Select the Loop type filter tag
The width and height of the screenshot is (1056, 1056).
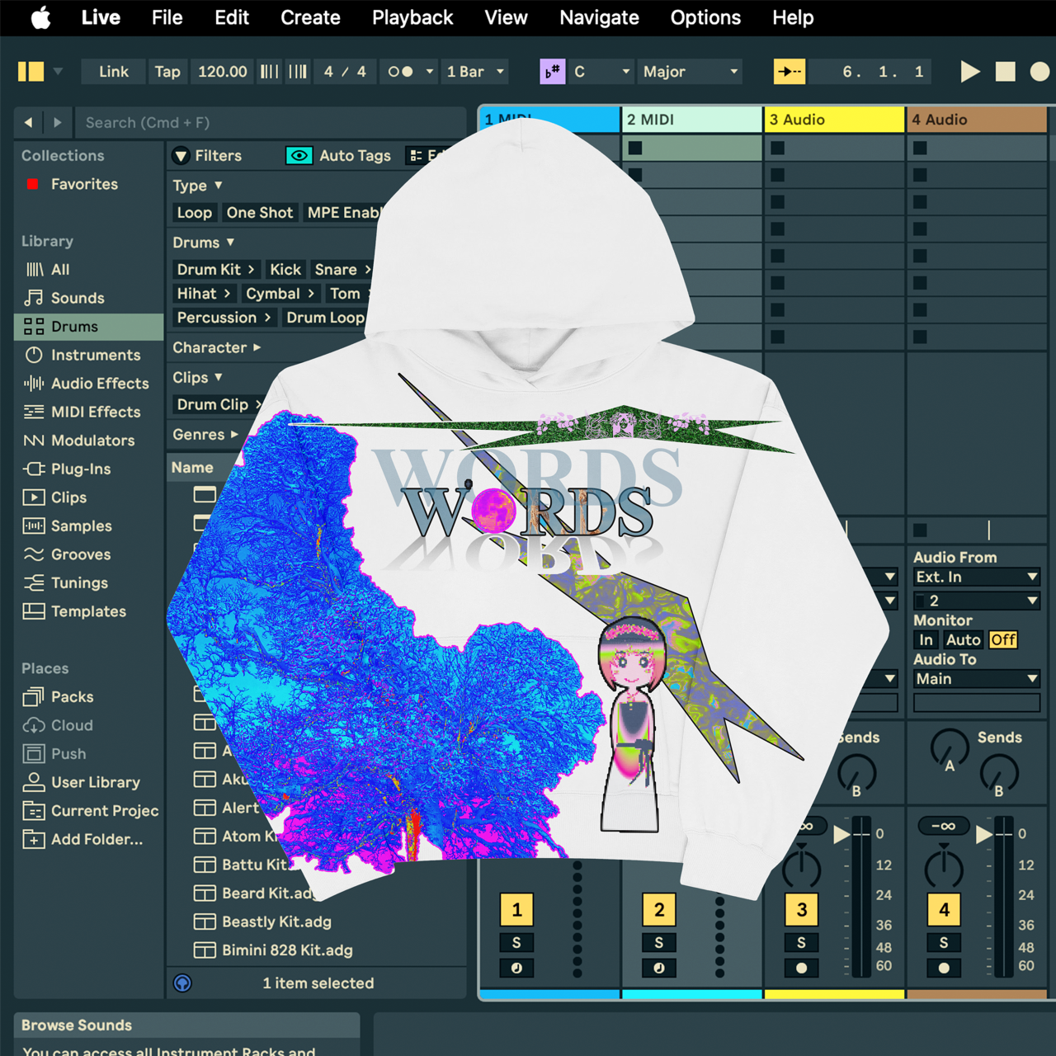(195, 213)
